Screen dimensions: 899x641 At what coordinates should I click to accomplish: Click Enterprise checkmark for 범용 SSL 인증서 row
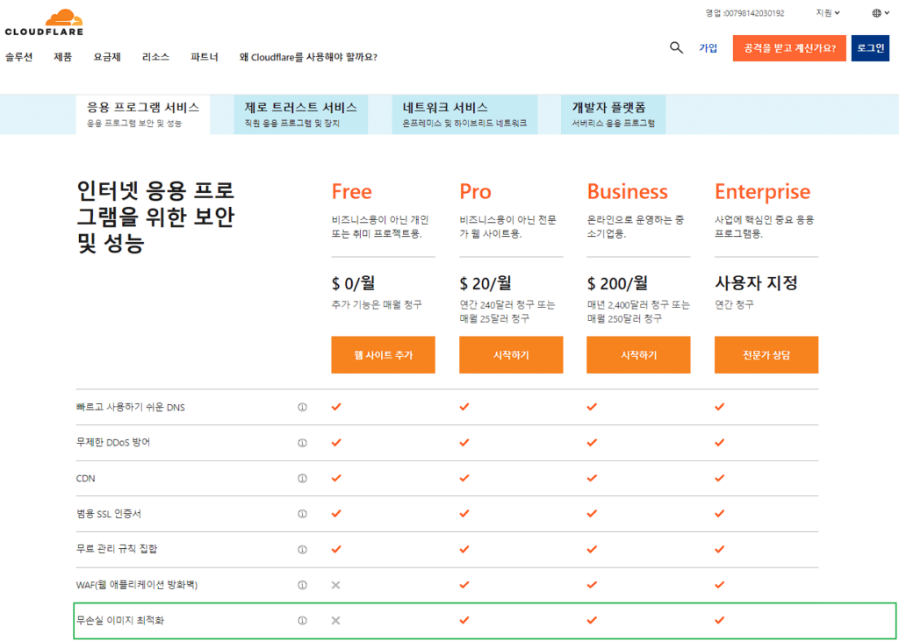click(x=720, y=513)
